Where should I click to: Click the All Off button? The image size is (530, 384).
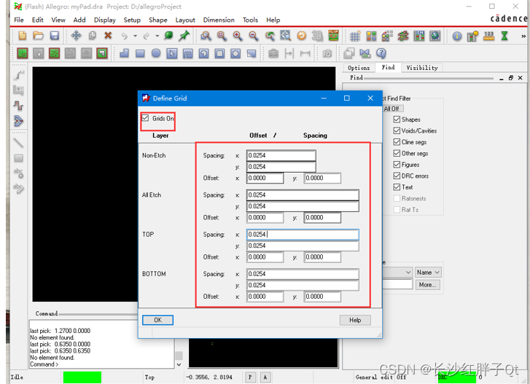[391, 109]
